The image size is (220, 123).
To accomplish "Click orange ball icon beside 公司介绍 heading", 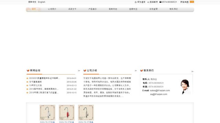I will coord(85,70).
